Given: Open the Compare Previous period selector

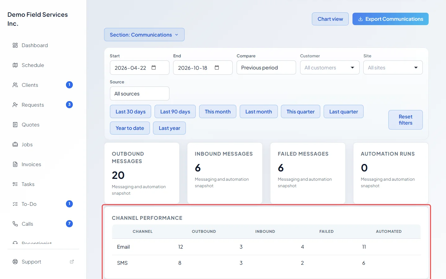Looking at the screenshot, I should point(266,68).
